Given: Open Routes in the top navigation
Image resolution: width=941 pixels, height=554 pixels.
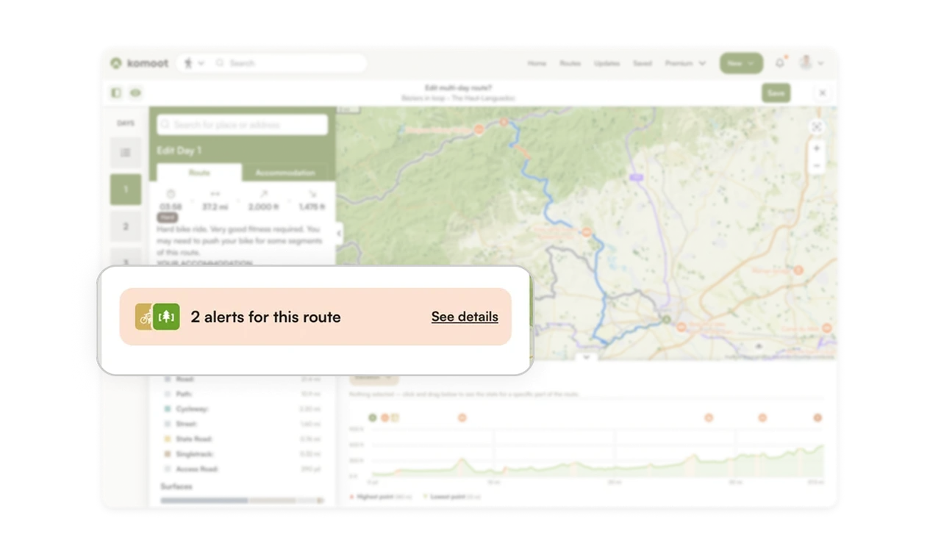Looking at the screenshot, I should click(570, 63).
